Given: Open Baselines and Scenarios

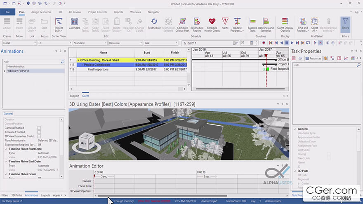Looking at the screenshot, I should (x=266, y=25).
